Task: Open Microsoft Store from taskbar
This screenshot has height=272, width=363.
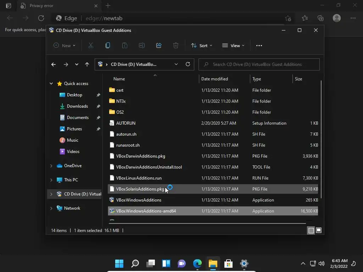Action: 229,263
